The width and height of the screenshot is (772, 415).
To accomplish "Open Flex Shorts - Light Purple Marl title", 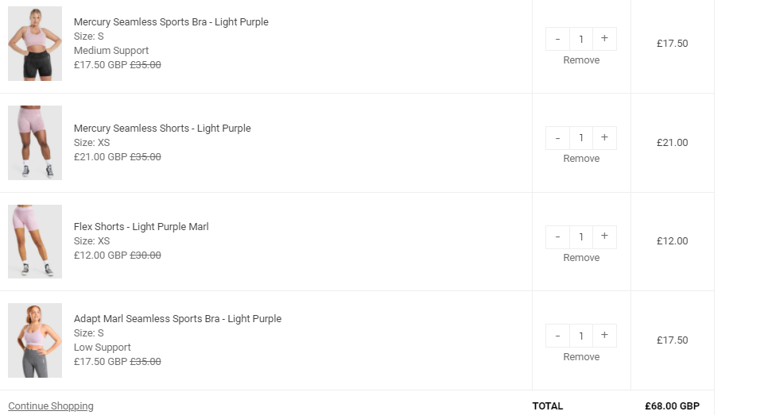I will tap(141, 227).
